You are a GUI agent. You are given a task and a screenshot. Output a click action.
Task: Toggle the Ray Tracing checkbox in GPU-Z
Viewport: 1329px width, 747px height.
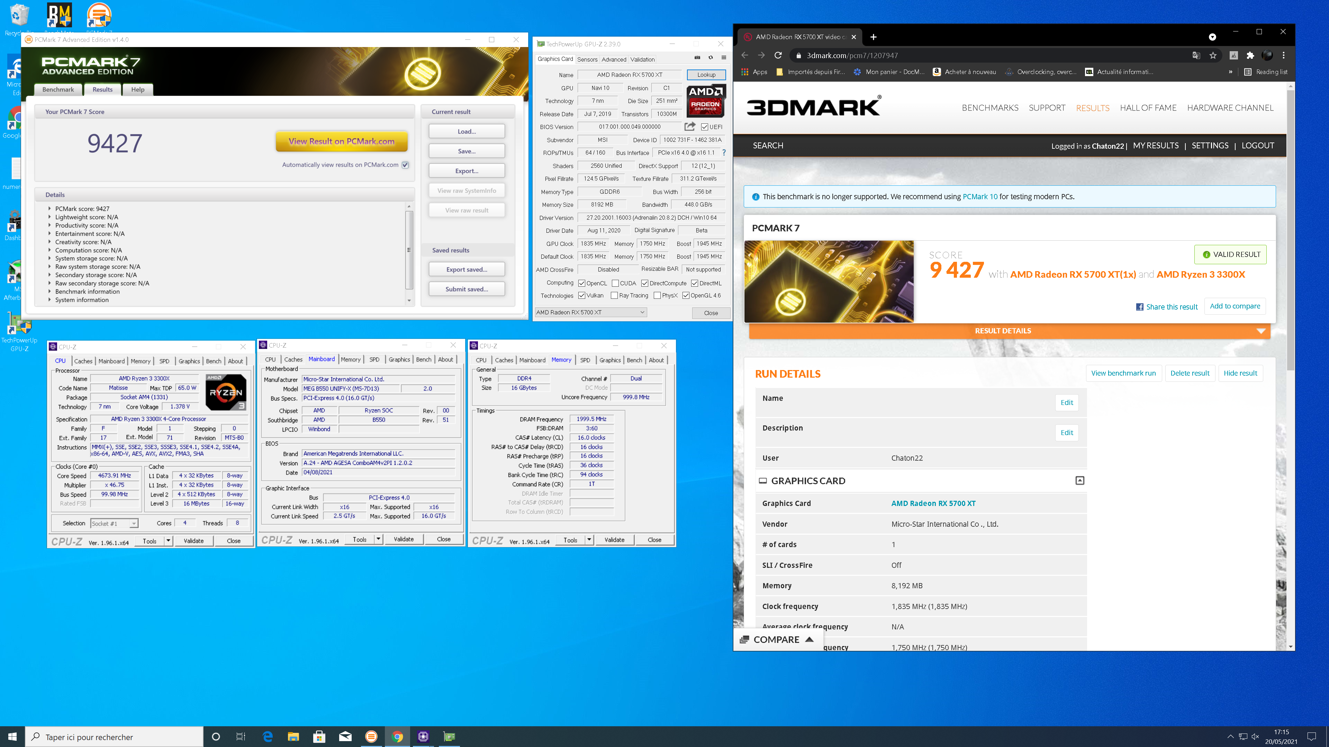pos(614,295)
